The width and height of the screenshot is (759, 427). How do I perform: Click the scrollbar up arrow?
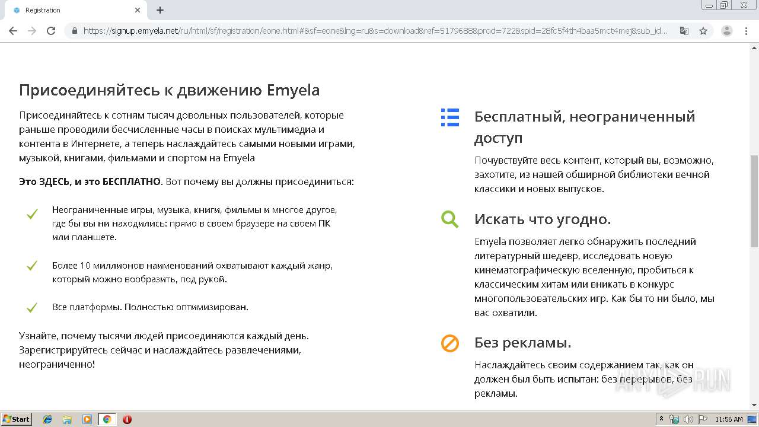click(754, 47)
